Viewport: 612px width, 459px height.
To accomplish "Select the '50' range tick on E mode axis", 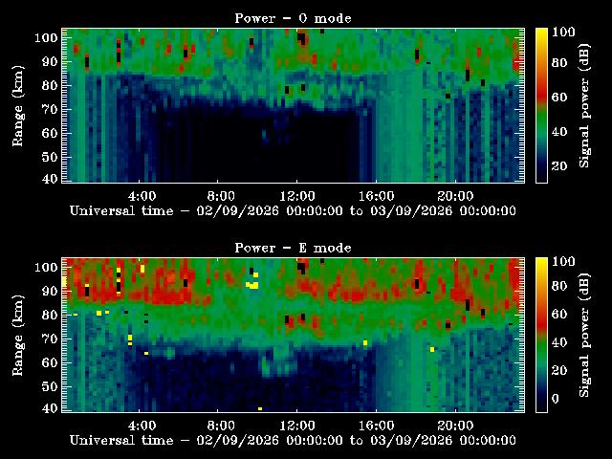I will pos(51,386).
